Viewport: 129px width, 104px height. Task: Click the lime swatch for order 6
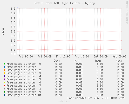4,82
